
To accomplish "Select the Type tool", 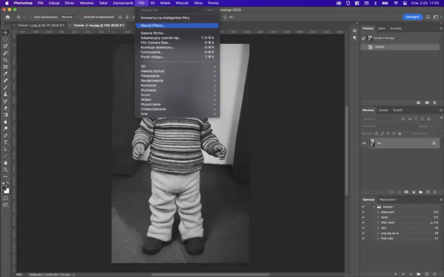I will pyautogui.click(x=6, y=142).
